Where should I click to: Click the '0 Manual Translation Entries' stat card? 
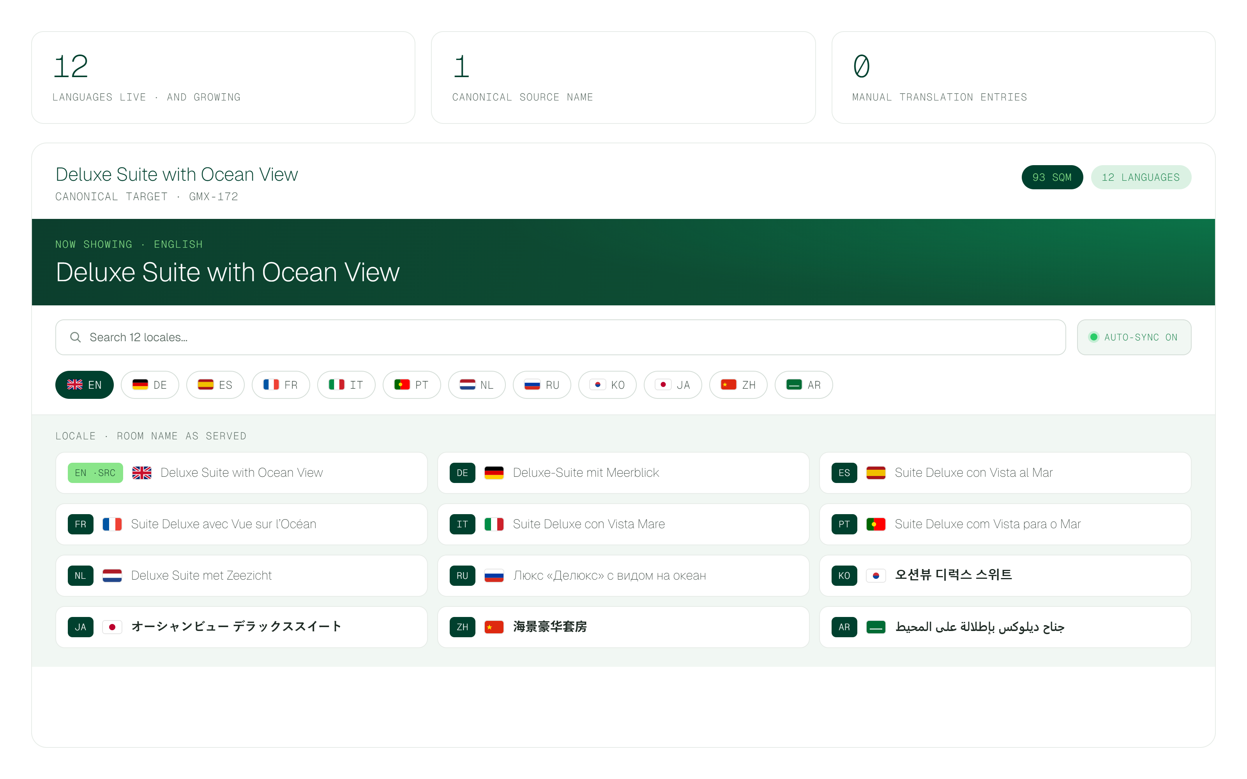(1023, 78)
